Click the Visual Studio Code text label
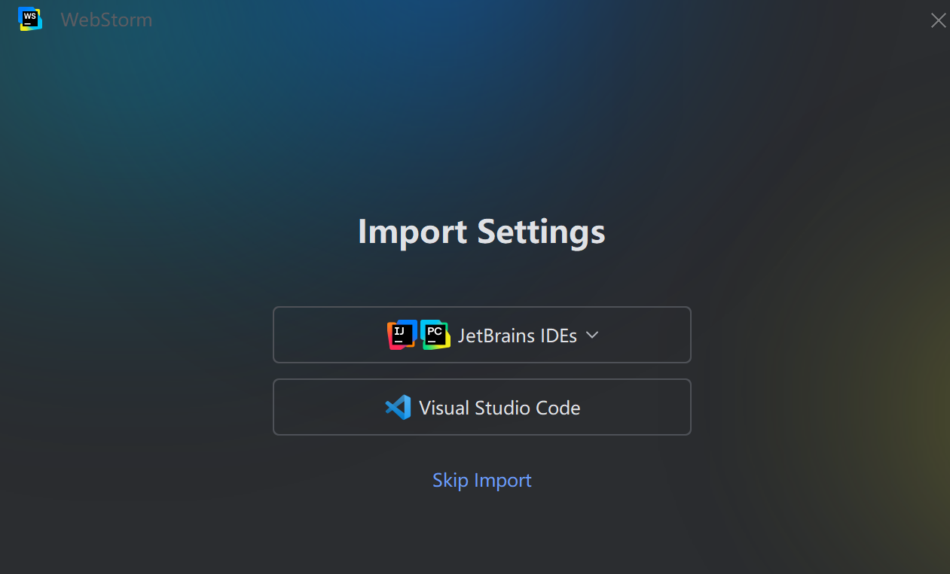 click(499, 408)
